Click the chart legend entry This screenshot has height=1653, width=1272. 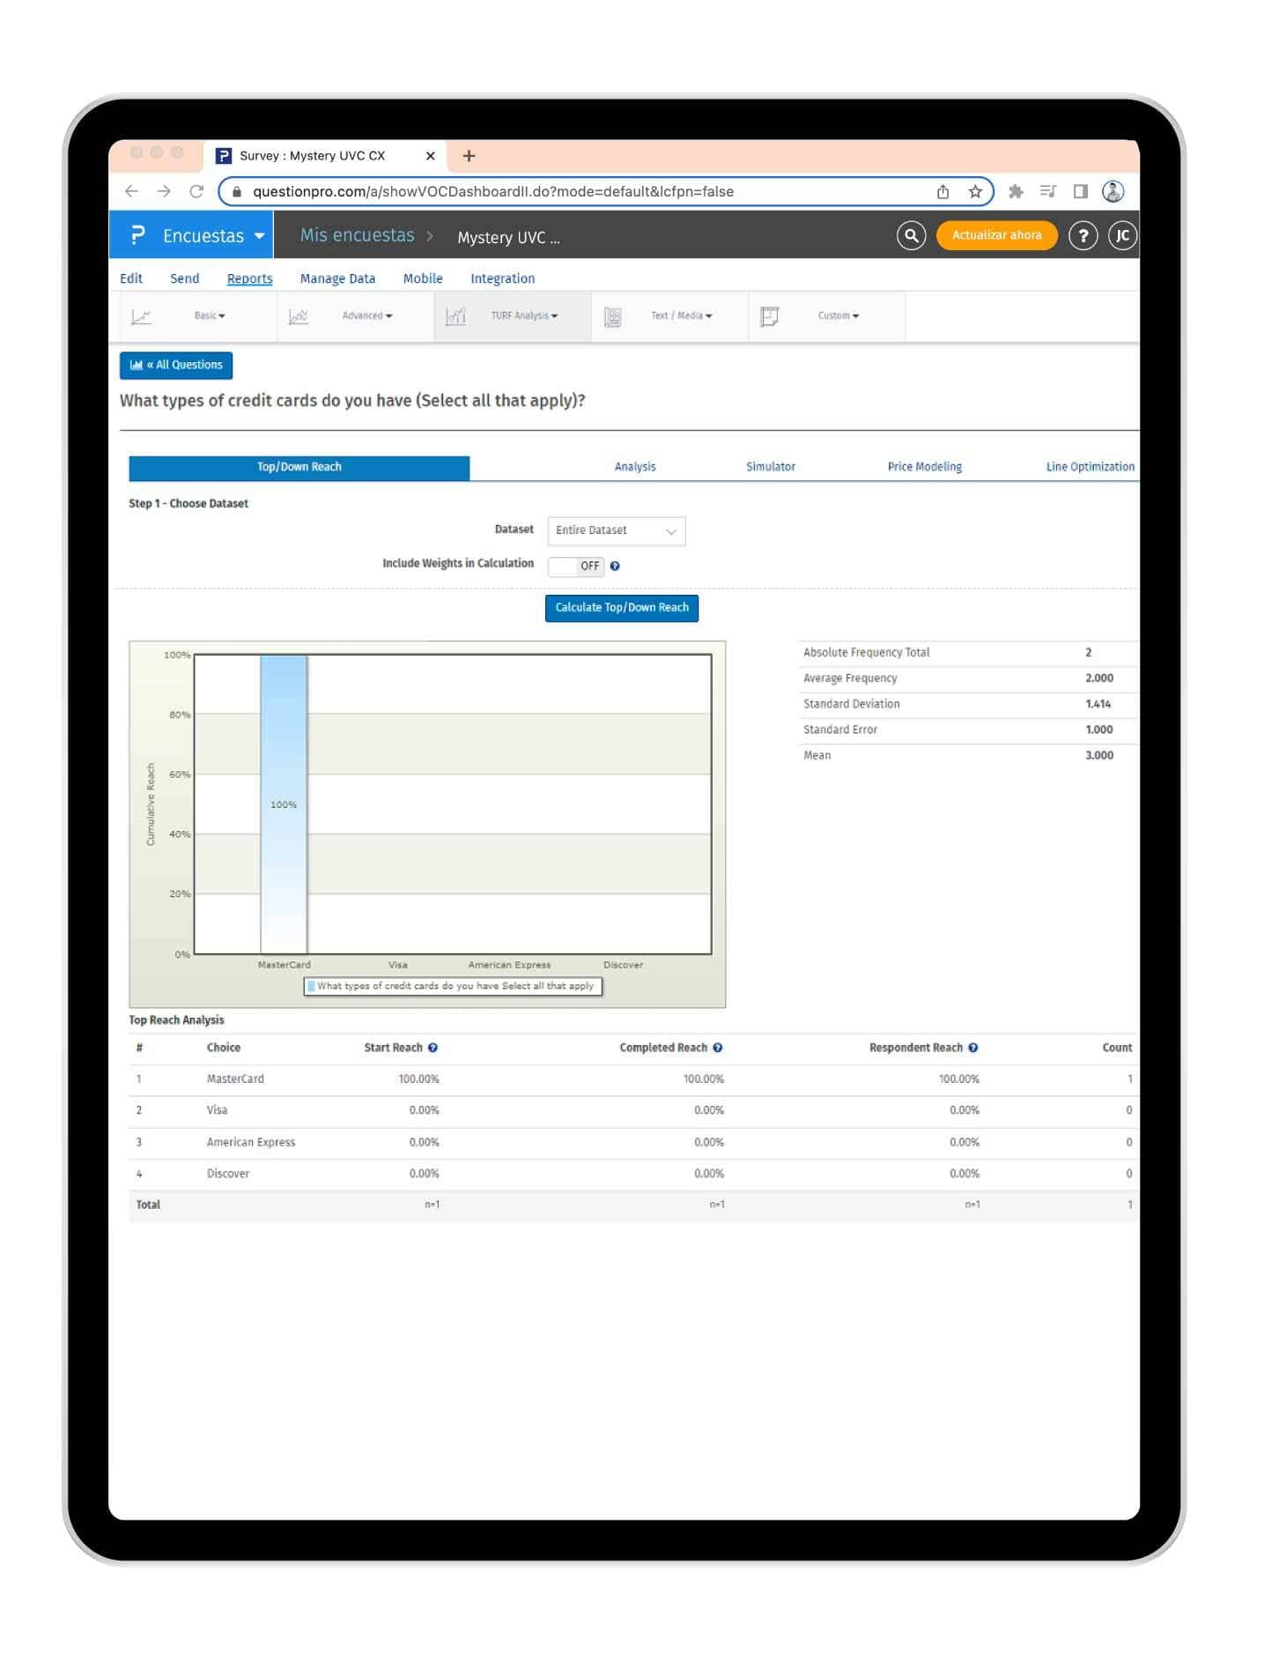(x=453, y=986)
